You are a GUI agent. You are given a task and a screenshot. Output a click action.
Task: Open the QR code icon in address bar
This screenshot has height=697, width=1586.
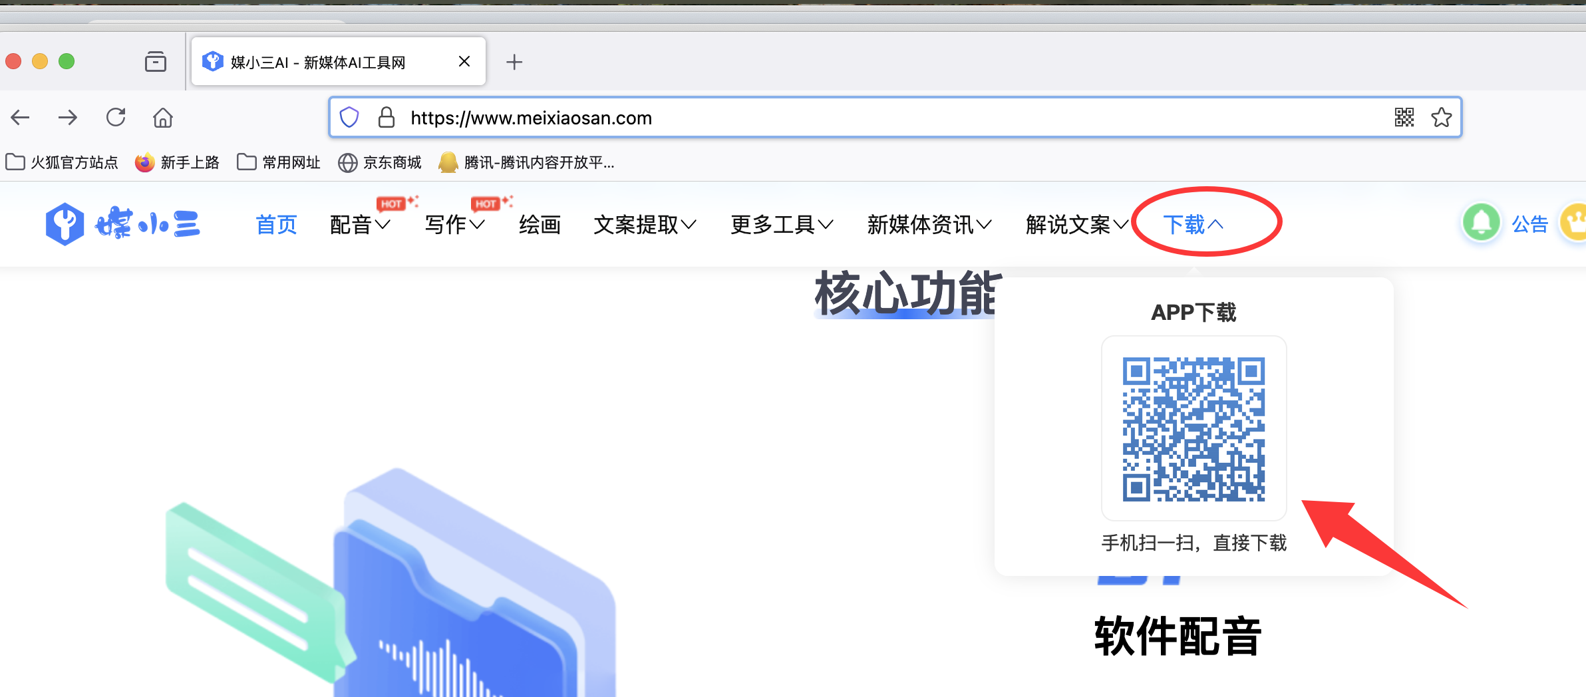(1404, 118)
